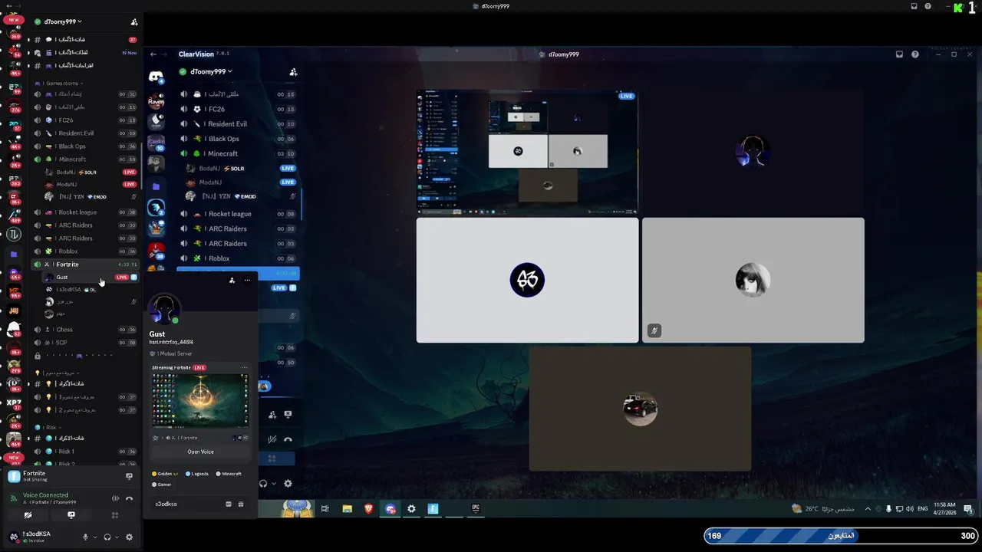Image resolution: width=982 pixels, height=552 pixels.
Task: Join the Roblox voice channel
Action: tap(84, 251)
